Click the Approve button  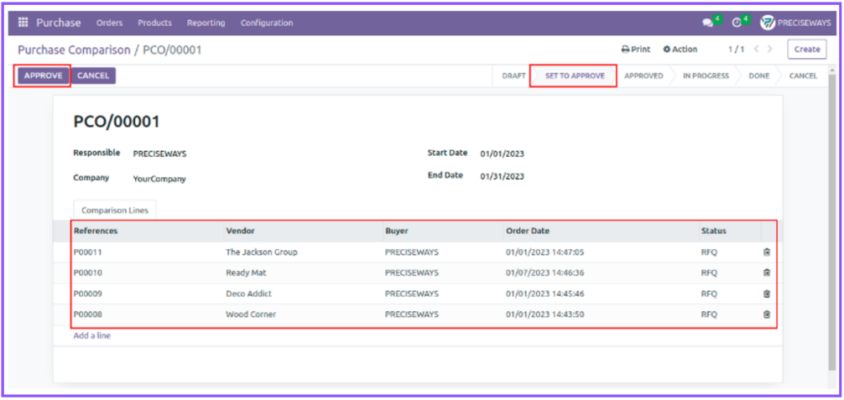click(43, 75)
